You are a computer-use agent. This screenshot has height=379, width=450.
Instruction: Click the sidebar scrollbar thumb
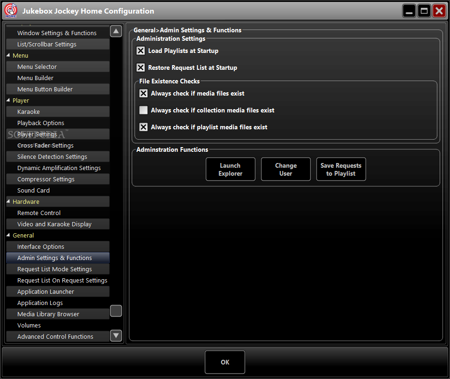(x=116, y=311)
